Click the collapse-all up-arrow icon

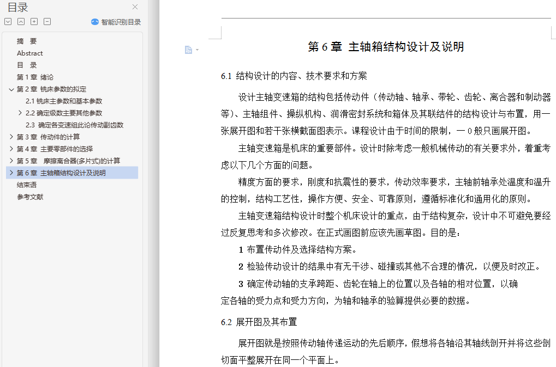[21, 22]
